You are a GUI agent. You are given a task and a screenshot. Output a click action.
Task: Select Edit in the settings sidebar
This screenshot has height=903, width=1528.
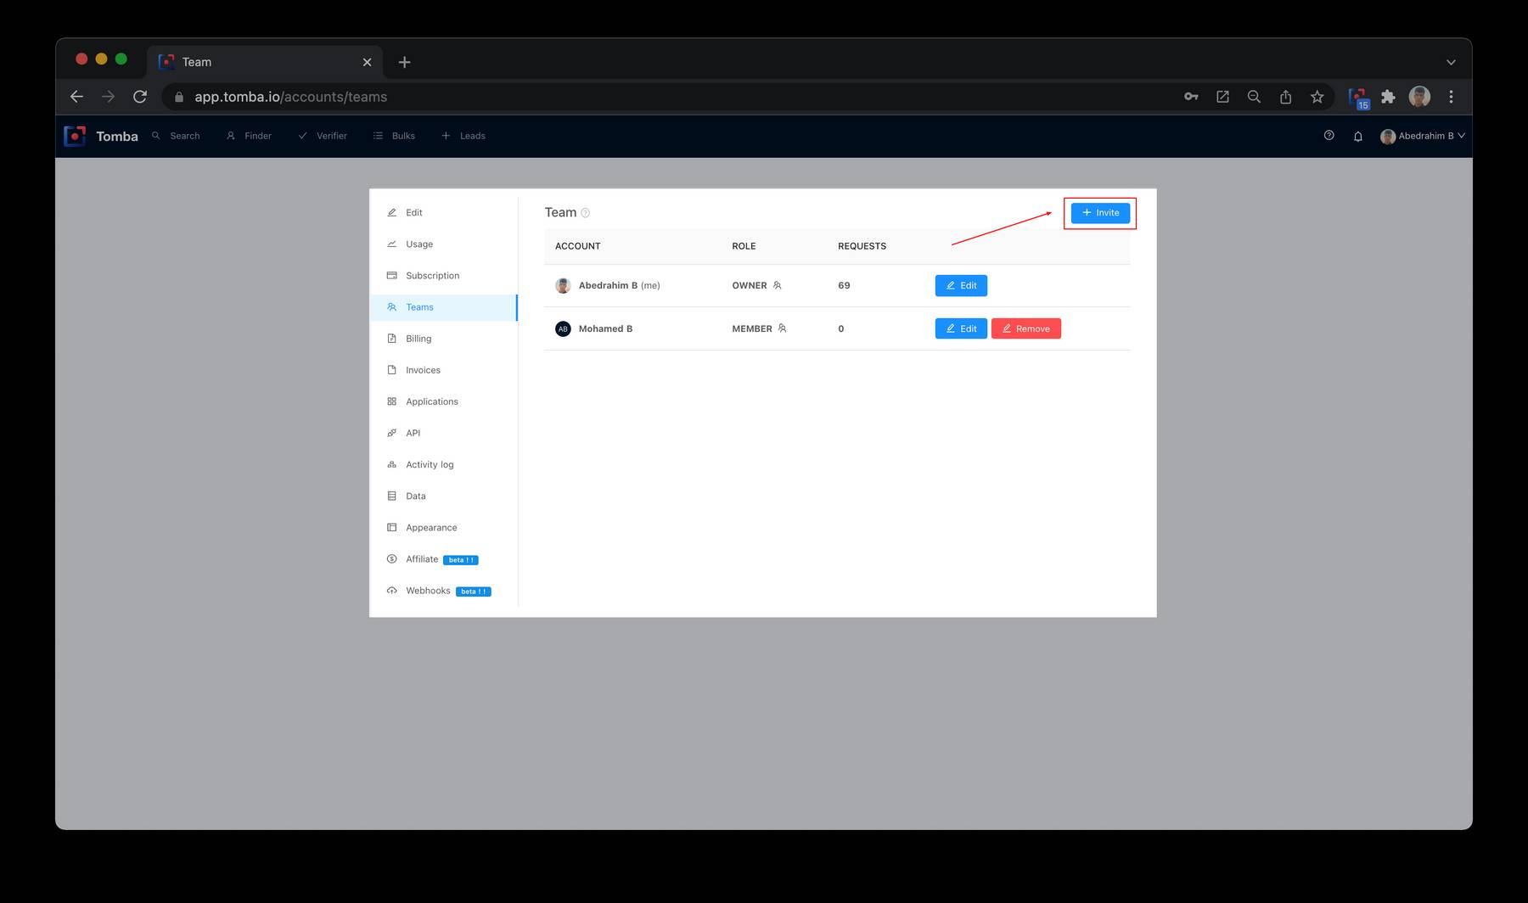pos(443,213)
